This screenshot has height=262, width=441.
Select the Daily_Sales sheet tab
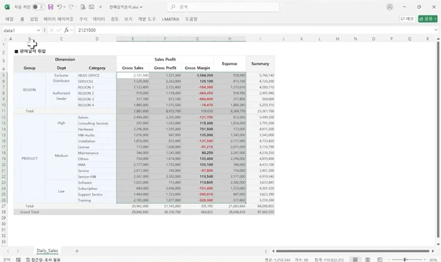coord(47,251)
